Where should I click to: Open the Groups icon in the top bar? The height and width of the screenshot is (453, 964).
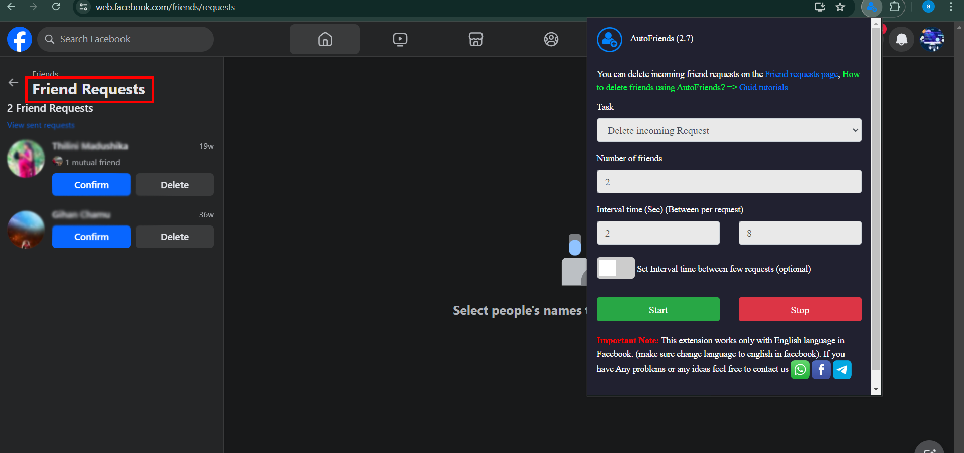coord(551,39)
